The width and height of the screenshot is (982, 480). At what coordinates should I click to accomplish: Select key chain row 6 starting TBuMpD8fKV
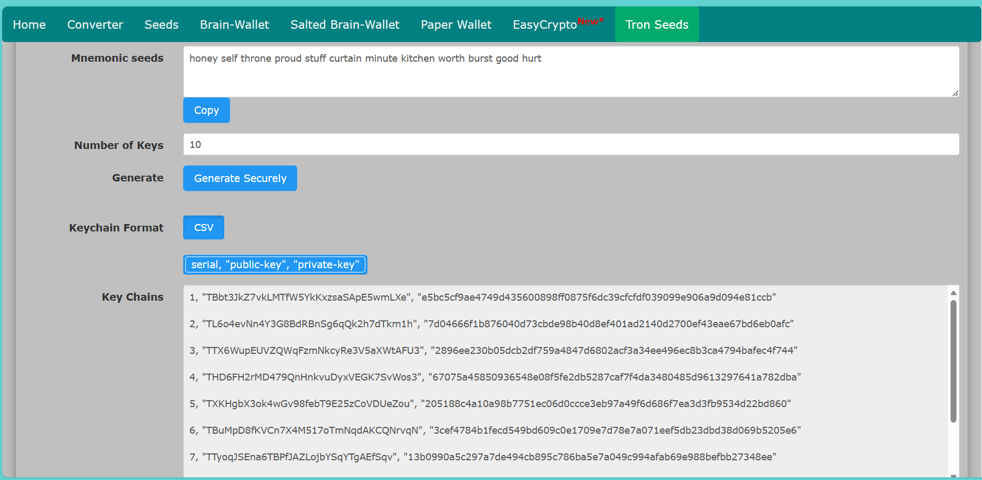coord(495,430)
